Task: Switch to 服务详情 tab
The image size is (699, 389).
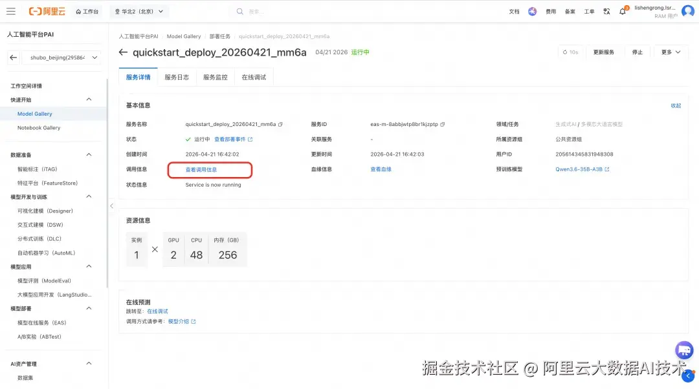Action: 139,78
